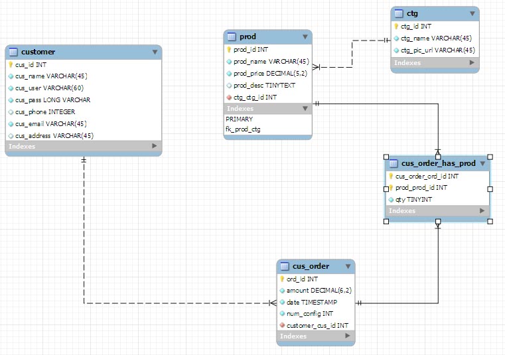Collapse the customer table columns
Image resolution: width=505 pixels, height=355 pixels.
(155, 52)
